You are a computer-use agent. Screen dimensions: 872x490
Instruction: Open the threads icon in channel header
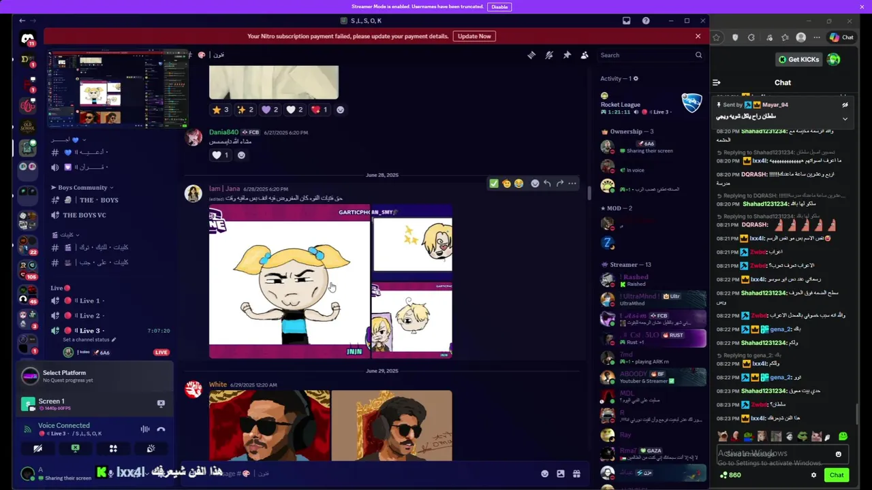pos(531,55)
